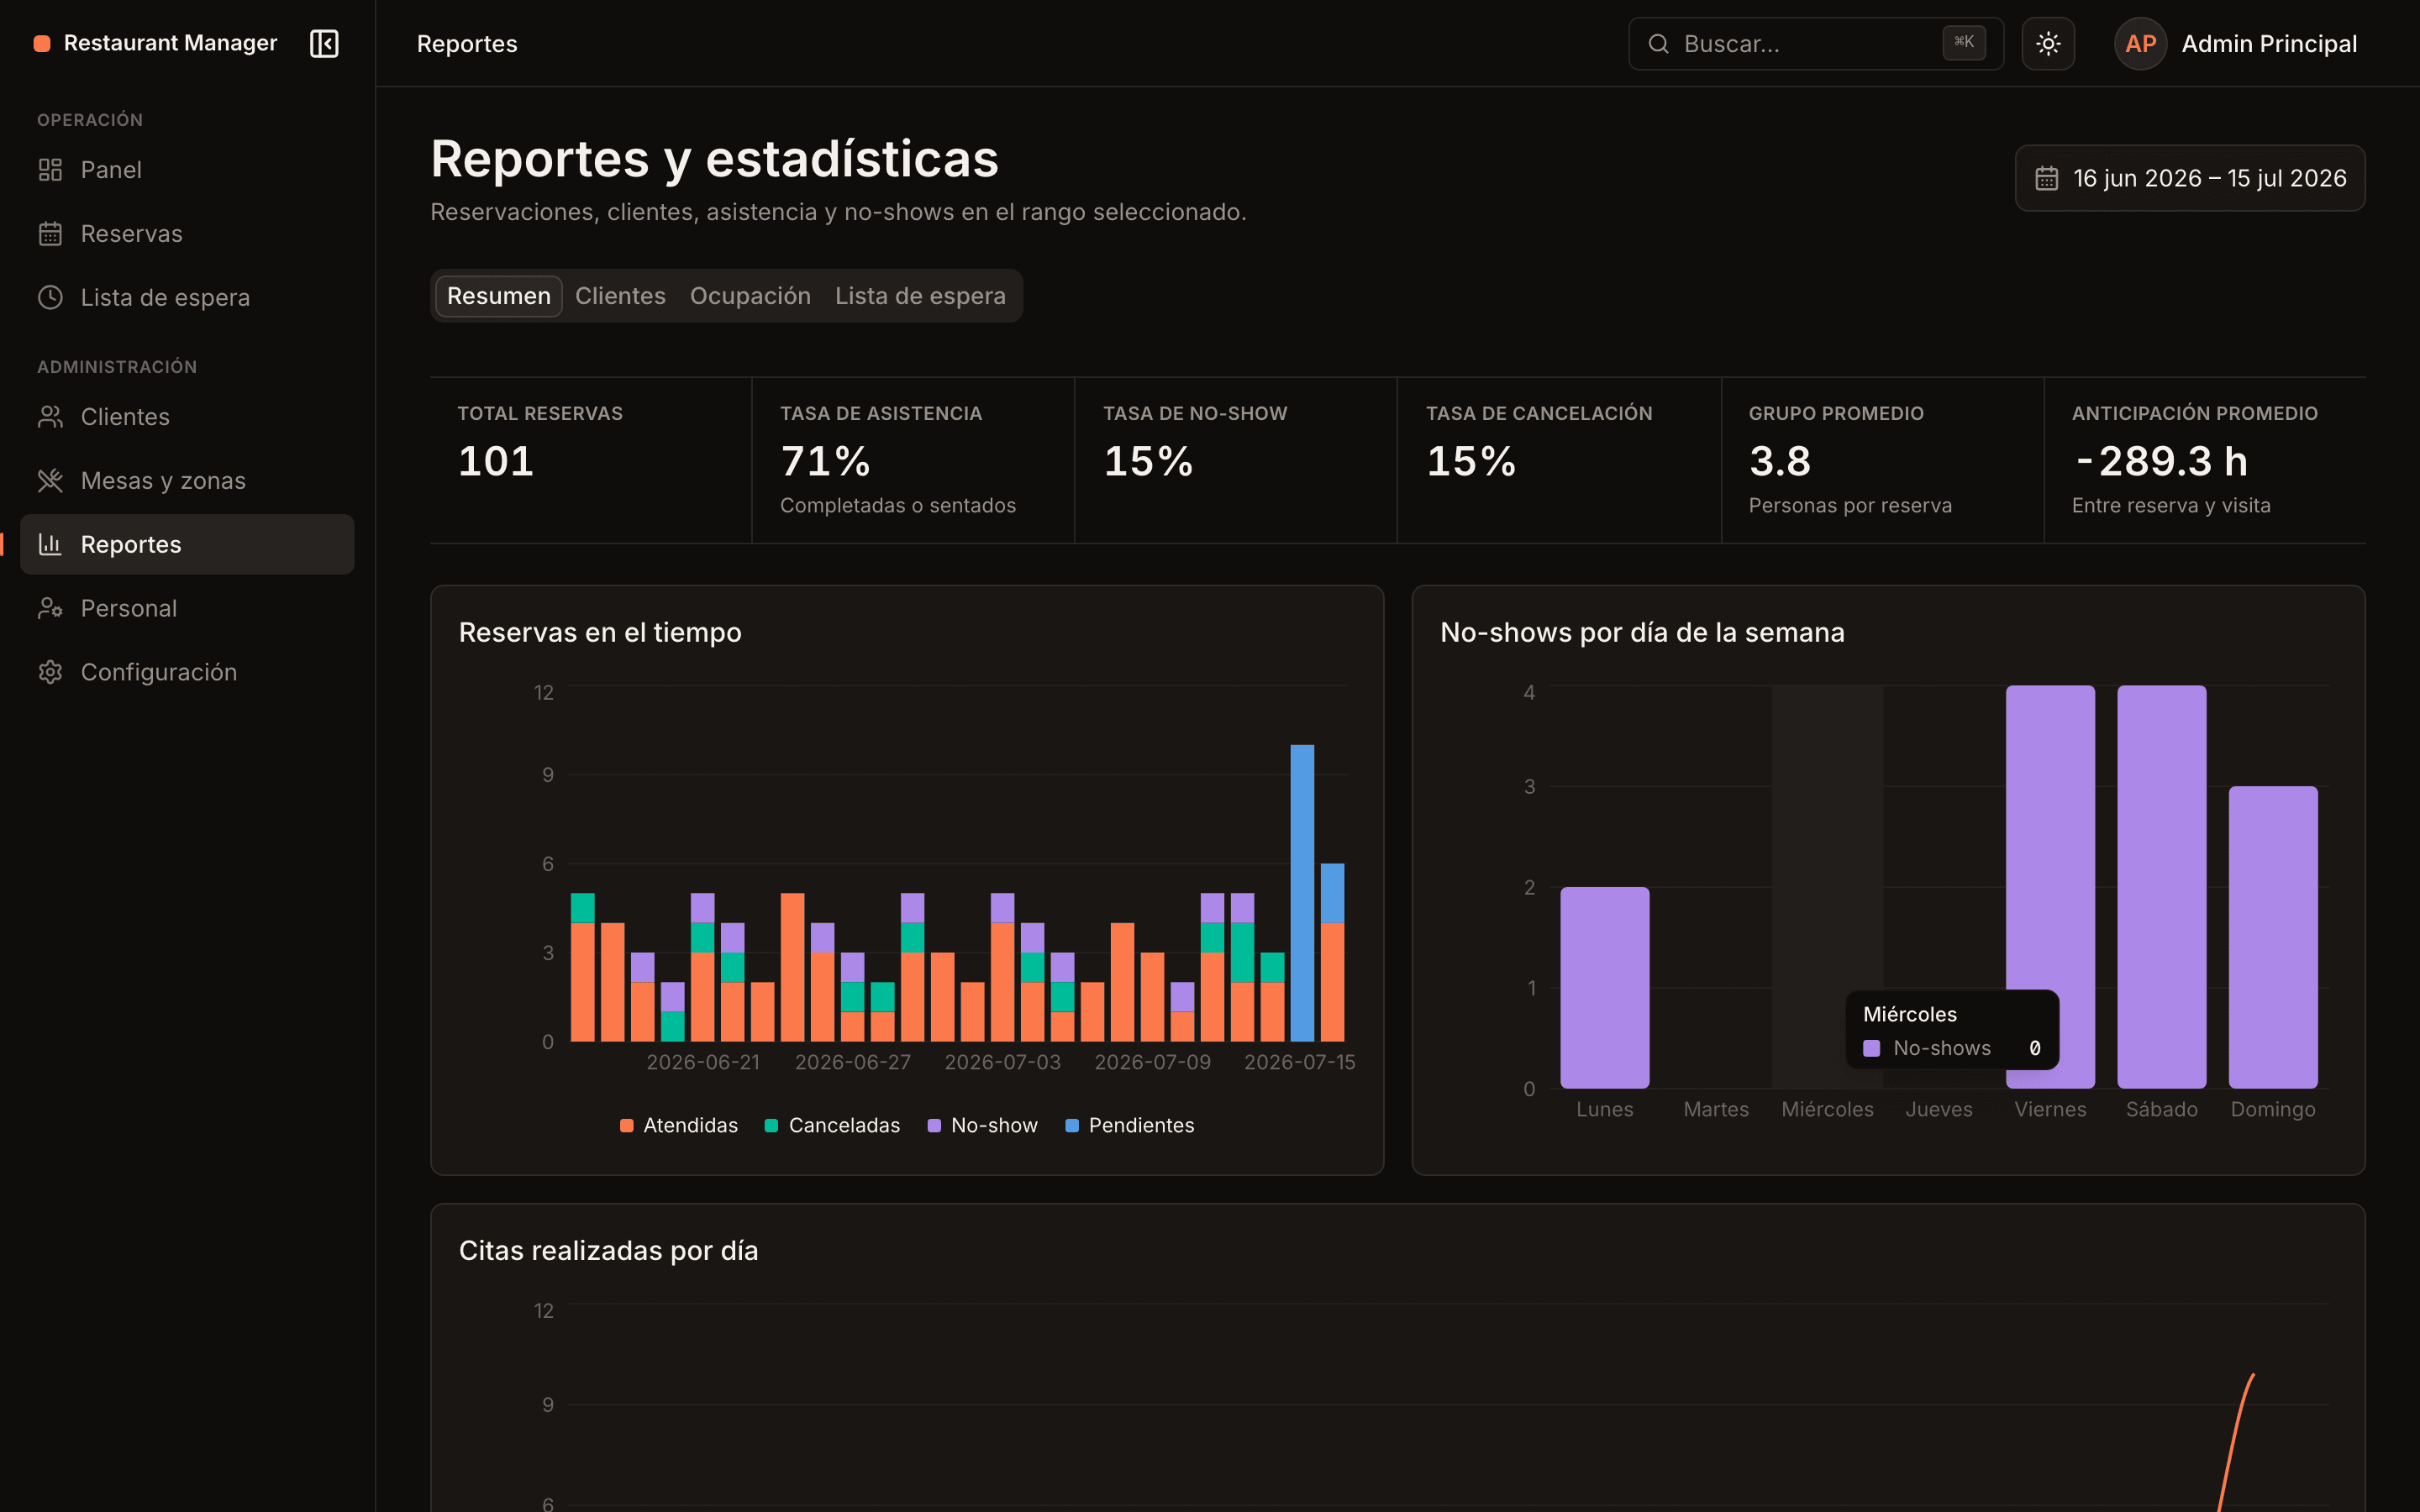Click the 2026-06-27 axis label

coord(853,1062)
